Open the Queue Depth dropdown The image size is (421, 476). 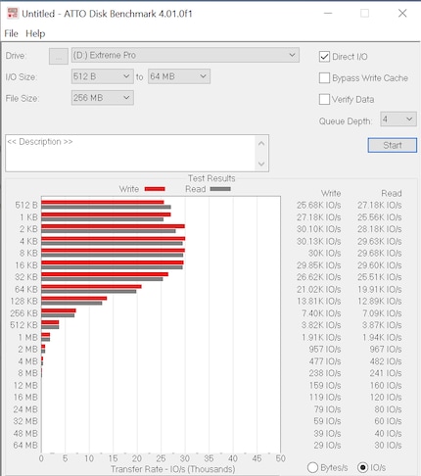[x=398, y=119]
